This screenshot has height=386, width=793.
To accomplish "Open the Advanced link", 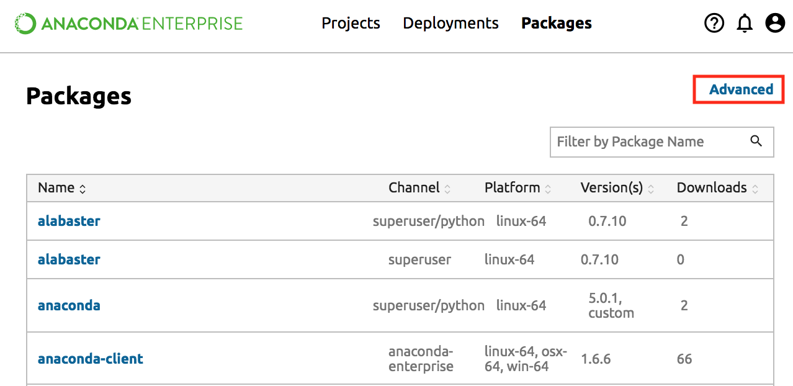I will point(741,89).
